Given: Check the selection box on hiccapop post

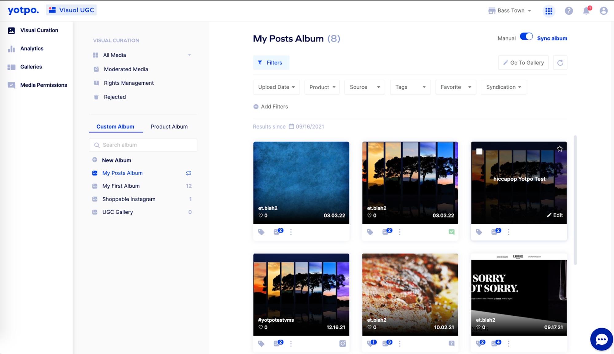Looking at the screenshot, I should [x=479, y=152].
